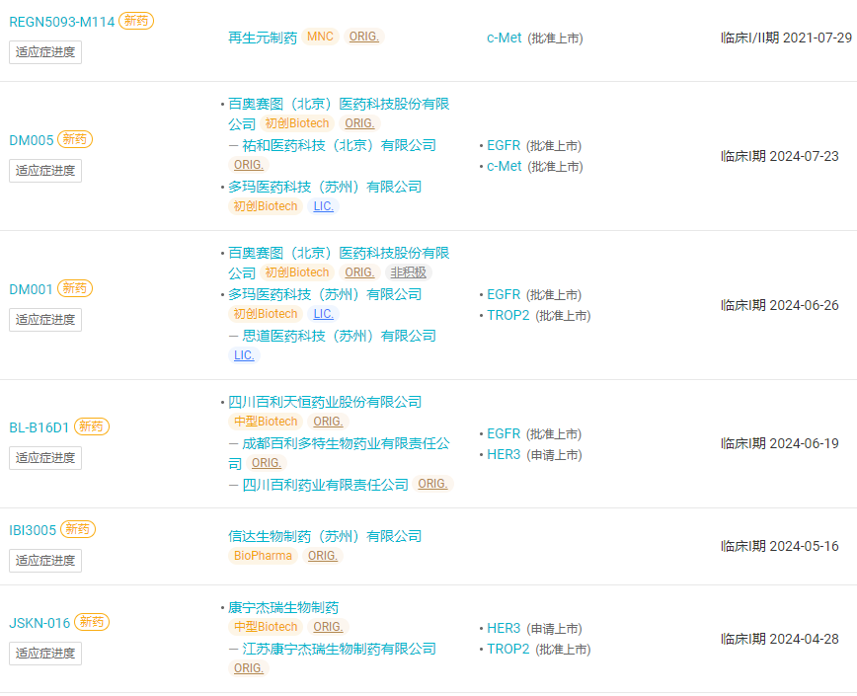
Task: Click 适应症进度 button under BL-B16D1
Action: tap(45, 458)
